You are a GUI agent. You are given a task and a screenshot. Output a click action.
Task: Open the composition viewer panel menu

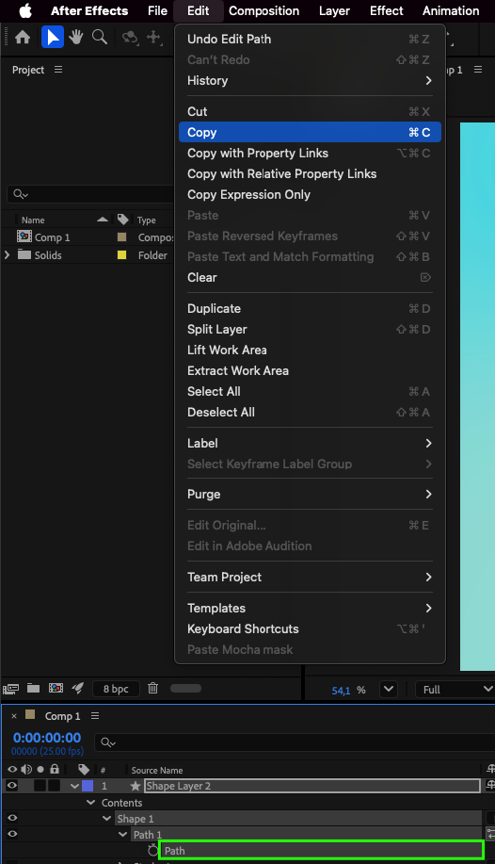click(x=478, y=70)
